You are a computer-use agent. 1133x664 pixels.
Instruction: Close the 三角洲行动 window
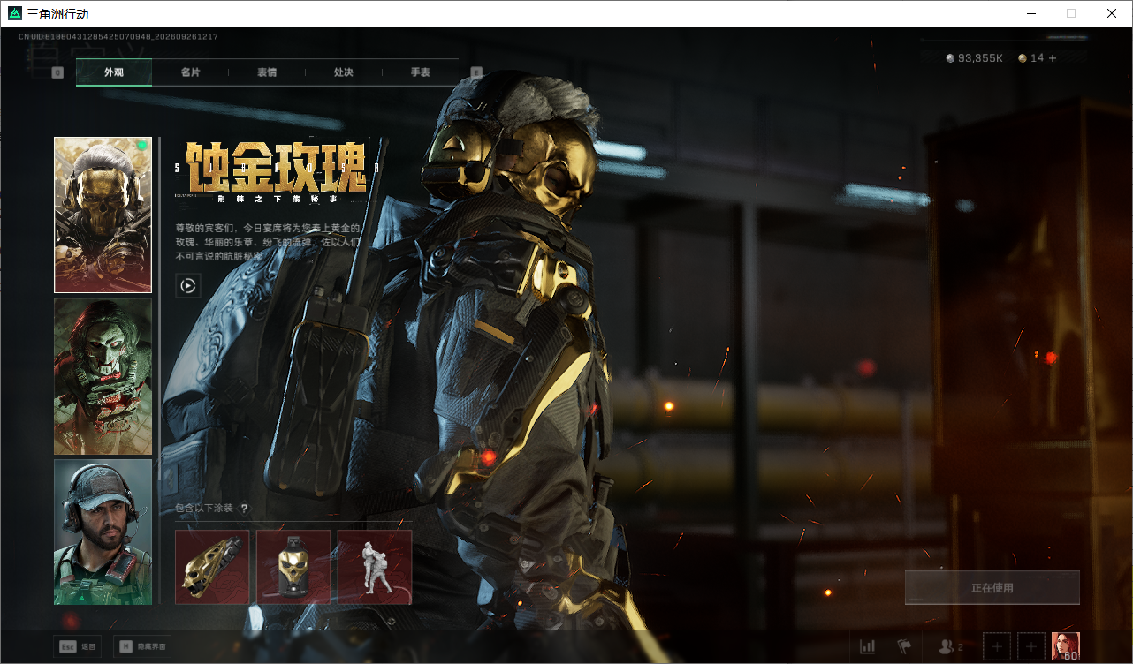click(x=1112, y=13)
